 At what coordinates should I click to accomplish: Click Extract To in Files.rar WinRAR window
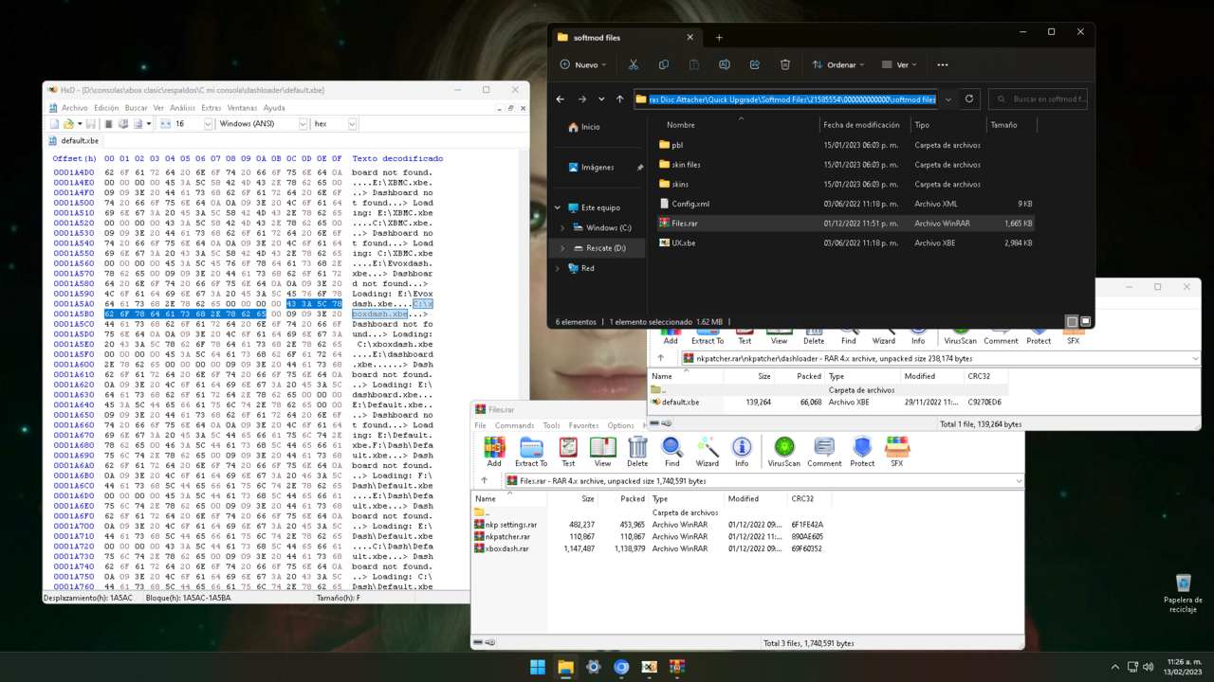coord(531,450)
